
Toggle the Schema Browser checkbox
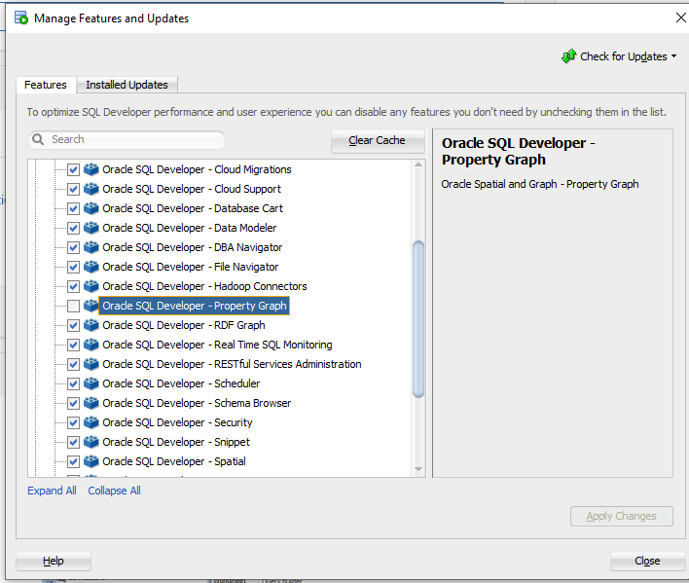tap(73, 403)
